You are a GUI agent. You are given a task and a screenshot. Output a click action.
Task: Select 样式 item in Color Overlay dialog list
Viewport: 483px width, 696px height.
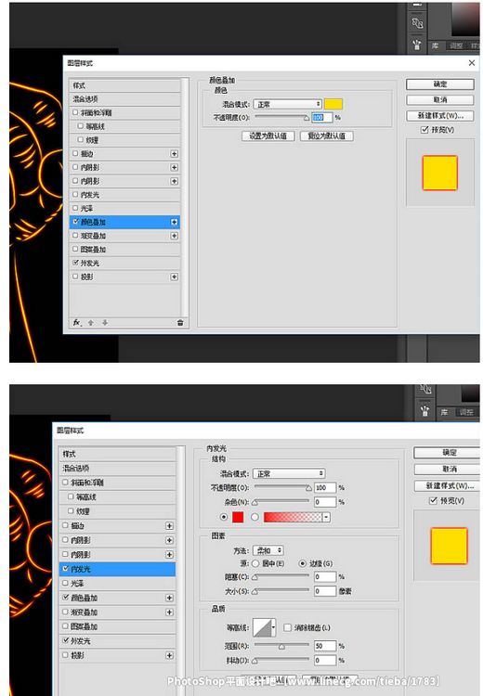pos(124,85)
